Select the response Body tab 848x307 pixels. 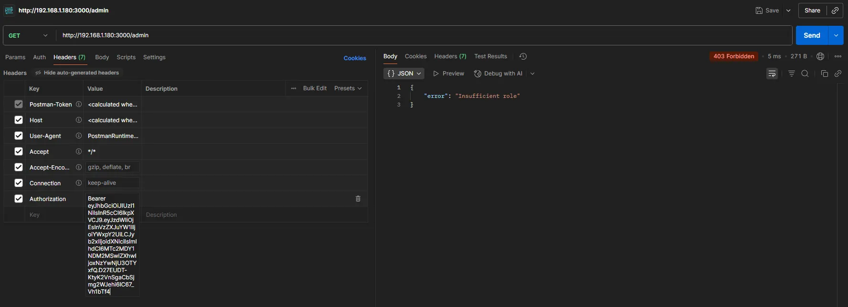(x=390, y=56)
